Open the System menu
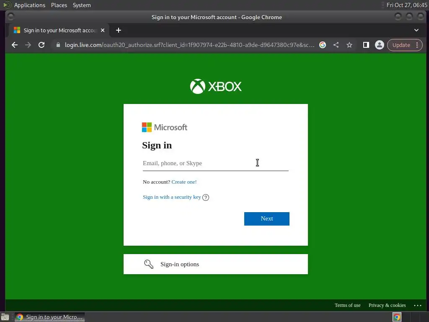The image size is (429, 322). pos(82,5)
